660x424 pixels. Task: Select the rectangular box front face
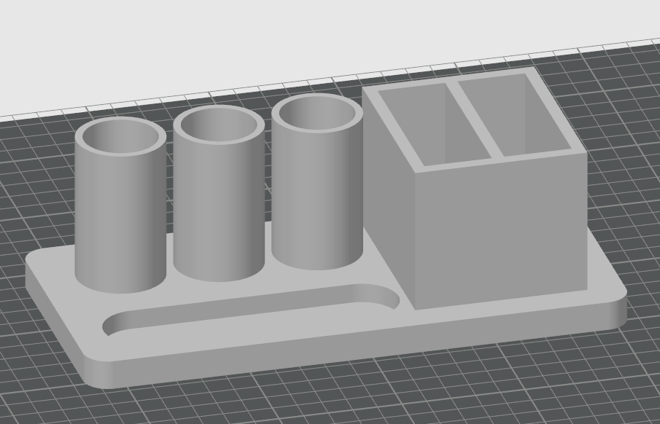coord(501,232)
